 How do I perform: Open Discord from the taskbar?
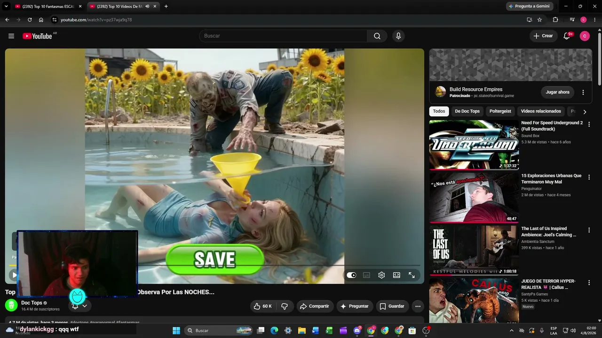pyautogui.click(x=357, y=330)
